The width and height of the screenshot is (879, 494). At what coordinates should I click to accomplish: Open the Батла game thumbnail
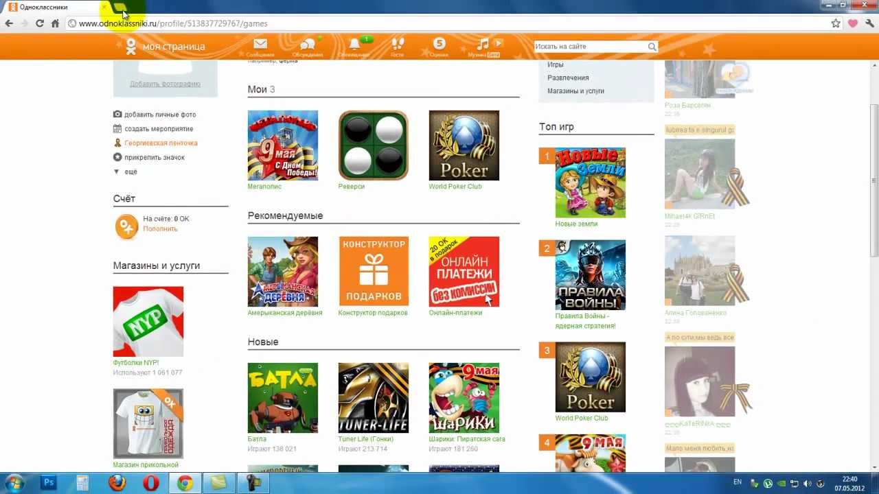click(x=283, y=398)
